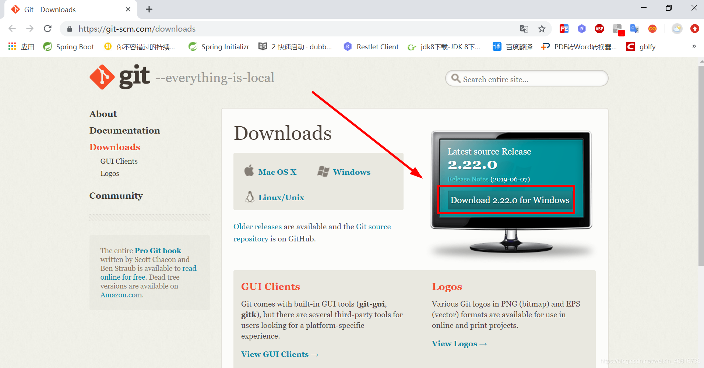Open GUI Clients in sidebar
Screen dimensions: 704x368
(119, 161)
